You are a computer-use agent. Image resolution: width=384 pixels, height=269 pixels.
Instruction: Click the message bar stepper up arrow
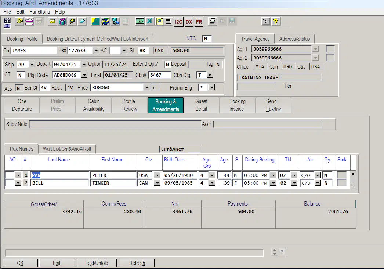(274, 250)
